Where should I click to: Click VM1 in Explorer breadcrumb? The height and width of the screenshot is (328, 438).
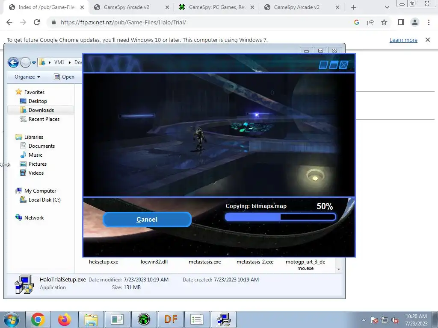(x=59, y=62)
